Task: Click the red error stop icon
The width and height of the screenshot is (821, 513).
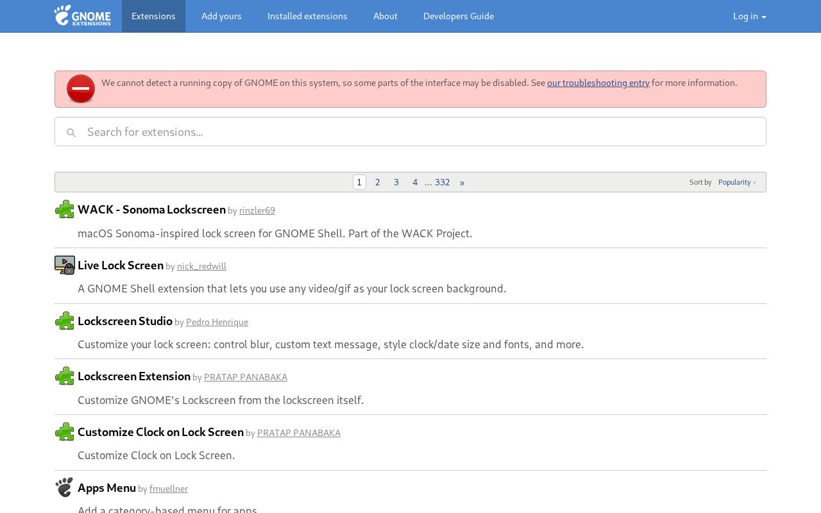Action: coord(81,88)
